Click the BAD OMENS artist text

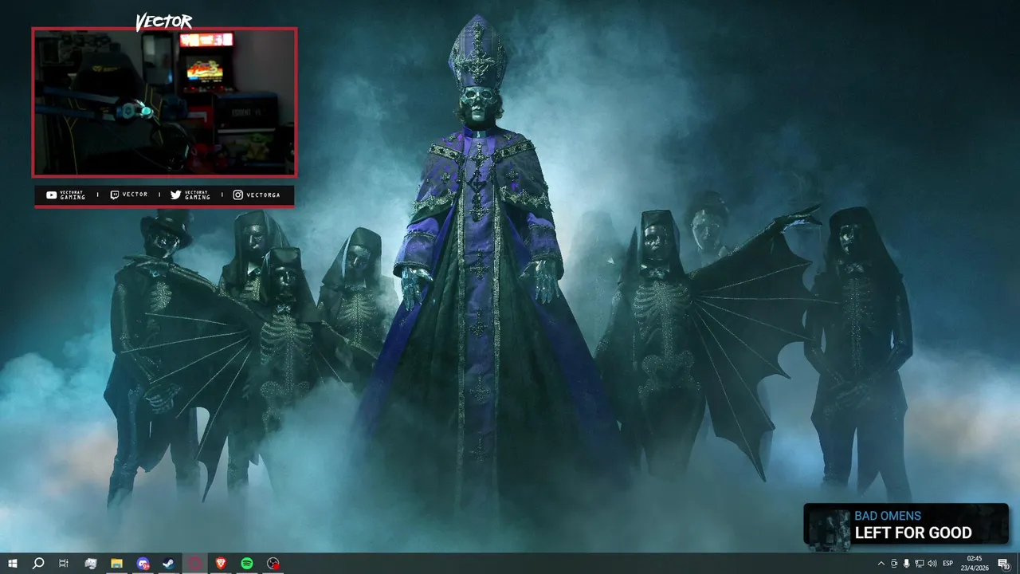pyautogui.click(x=888, y=516)
